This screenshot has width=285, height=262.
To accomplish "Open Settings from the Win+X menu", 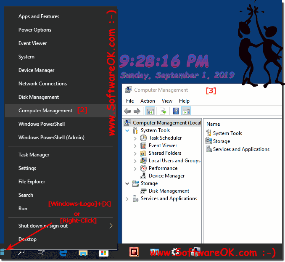I will tap(61, 168).
